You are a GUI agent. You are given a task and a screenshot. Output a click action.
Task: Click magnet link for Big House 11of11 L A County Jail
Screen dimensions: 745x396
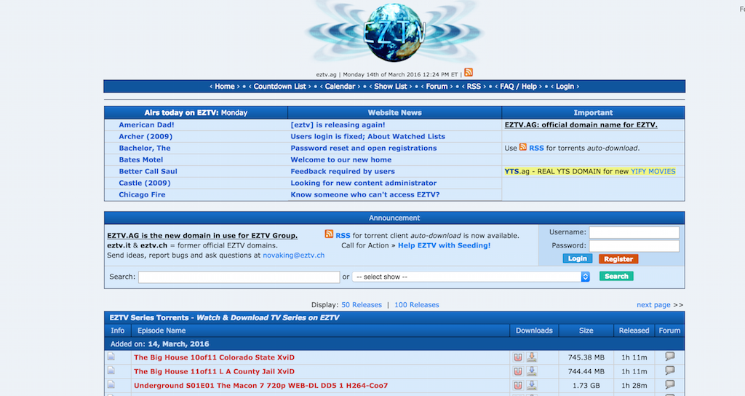click(518, 371)
